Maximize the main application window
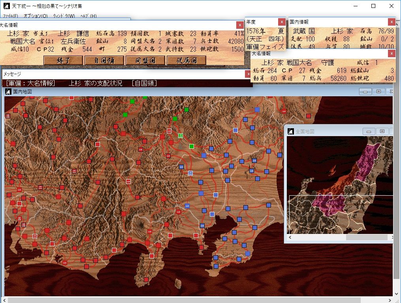Viewport: 401px width, 303px height. click(373, 6)
